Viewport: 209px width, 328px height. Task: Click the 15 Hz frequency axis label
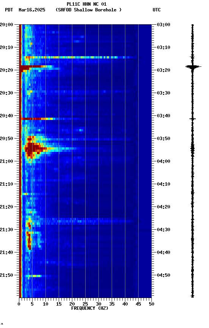(x=59, y=304)
